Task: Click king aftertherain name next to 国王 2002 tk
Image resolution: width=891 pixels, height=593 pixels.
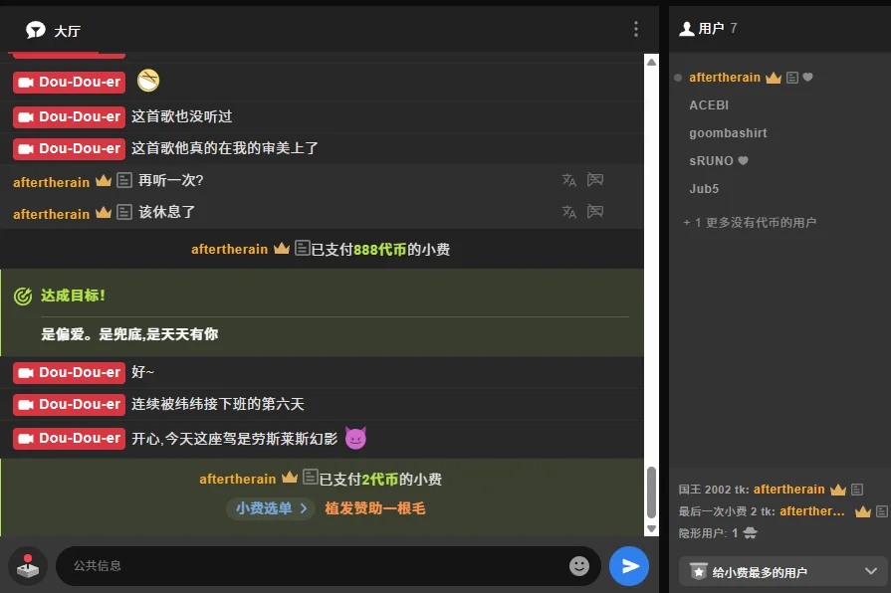Action: coord(788,490)
